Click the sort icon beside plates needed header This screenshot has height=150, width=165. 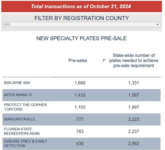pos(104,60)
